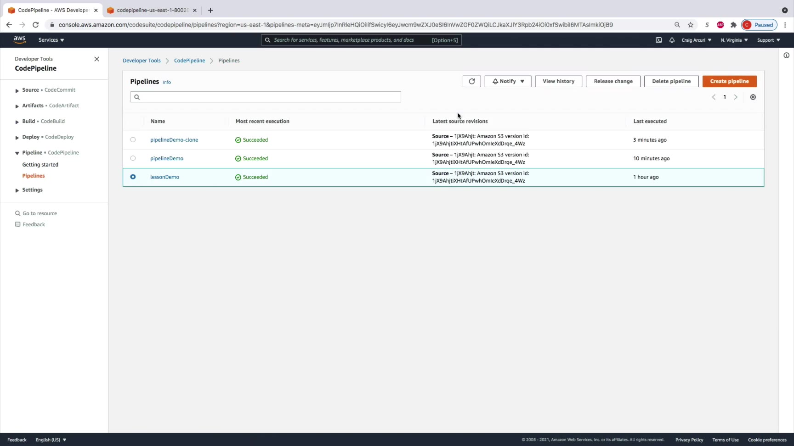Expand the Source CodeCommit section
The height and width of the screenshot is (446, 794).
pyautogui.click(x=17, y=90)
